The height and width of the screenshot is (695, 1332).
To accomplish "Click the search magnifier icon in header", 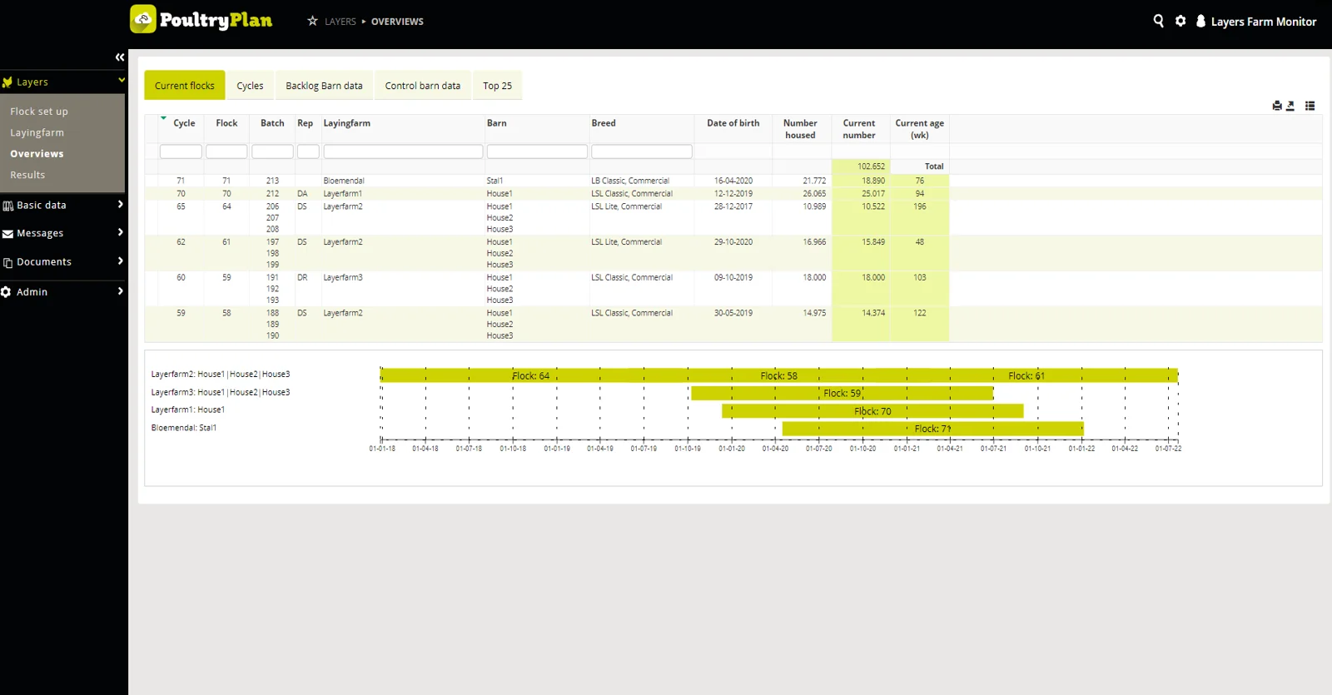I will pyautogui.click(x=1158, y=21).
